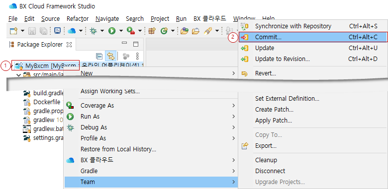Open the Navigate menu
The height and width of the screenshot is (189, 388).
107,19
